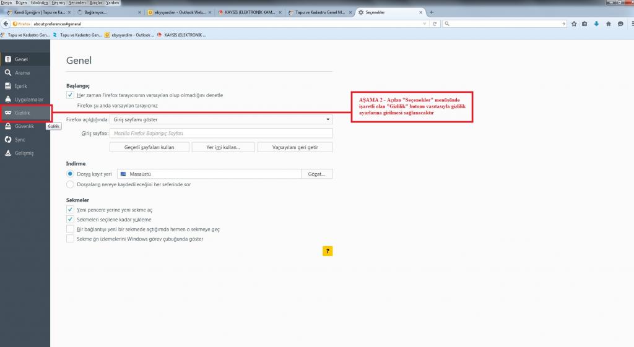Click the bookmark star icon in toolbar

click(x=575, y=24)
